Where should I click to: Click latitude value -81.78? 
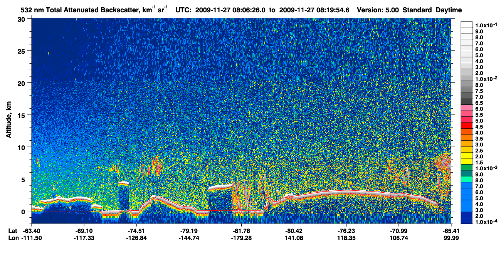241,231
